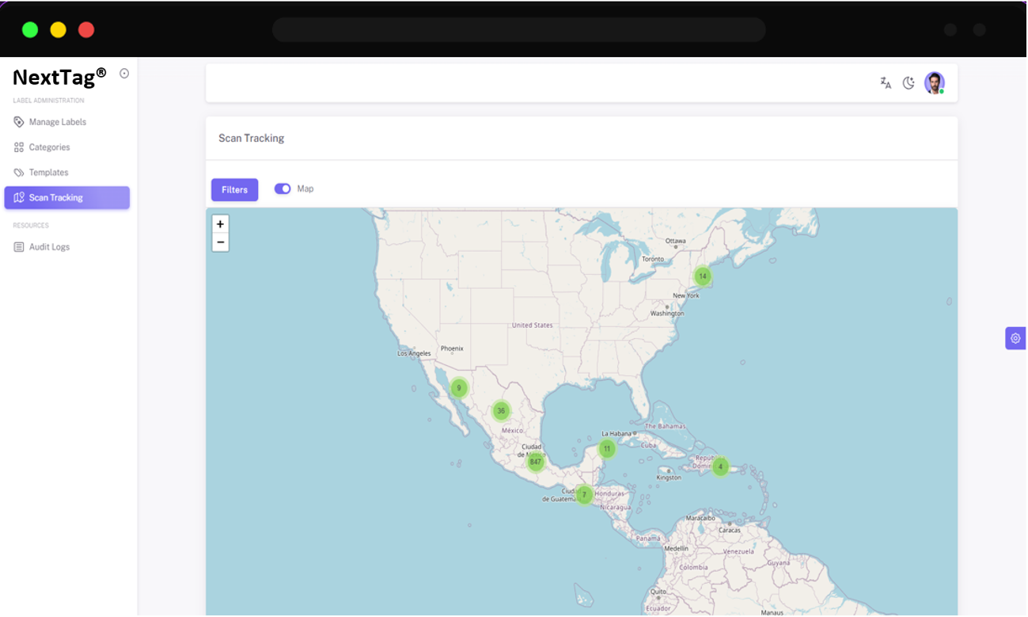This screenshot has width=1028, height=617.
Task: Click the Audit Logs list icon
Action: [19, 247]
